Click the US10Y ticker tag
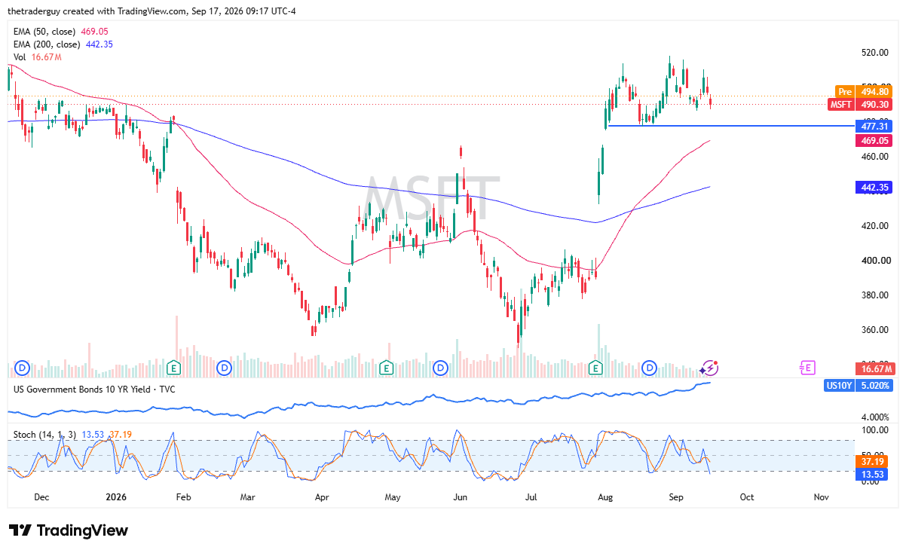The image size is (906, 553). [x=840, y=386]
